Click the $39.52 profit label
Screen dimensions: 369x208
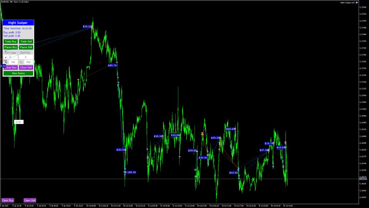(87, 27)
